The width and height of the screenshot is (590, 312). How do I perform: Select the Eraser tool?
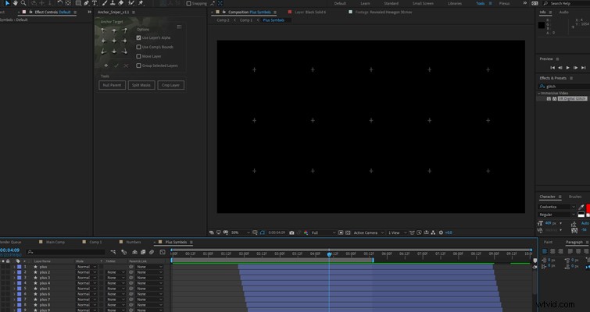click(121, 3)
